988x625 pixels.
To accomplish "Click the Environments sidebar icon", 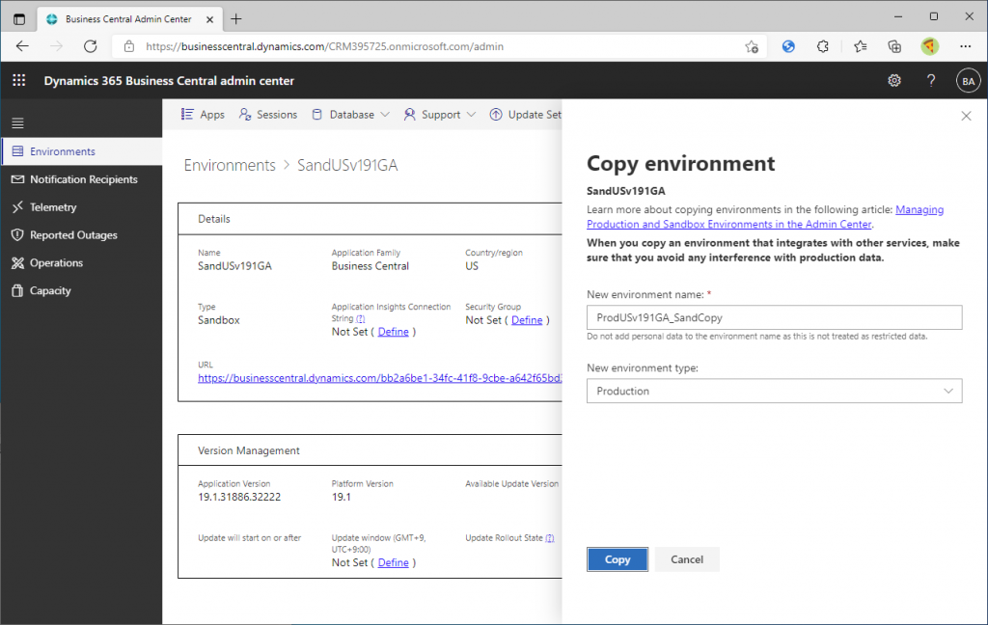I will pyautogui.click(x=17, y=151).
